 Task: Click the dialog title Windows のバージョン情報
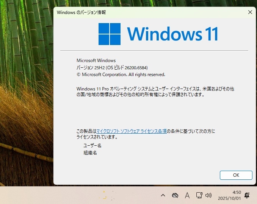(x=81, y=12)
